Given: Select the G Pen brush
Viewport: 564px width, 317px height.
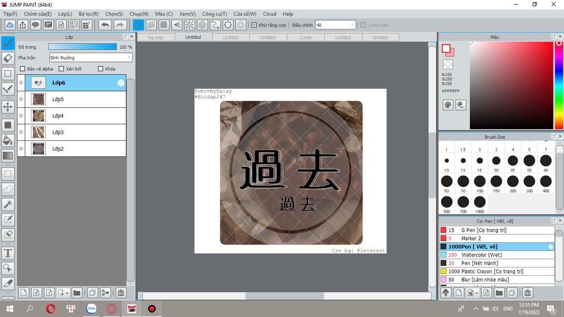Looking at the screenshot, I should pos(497,230).
